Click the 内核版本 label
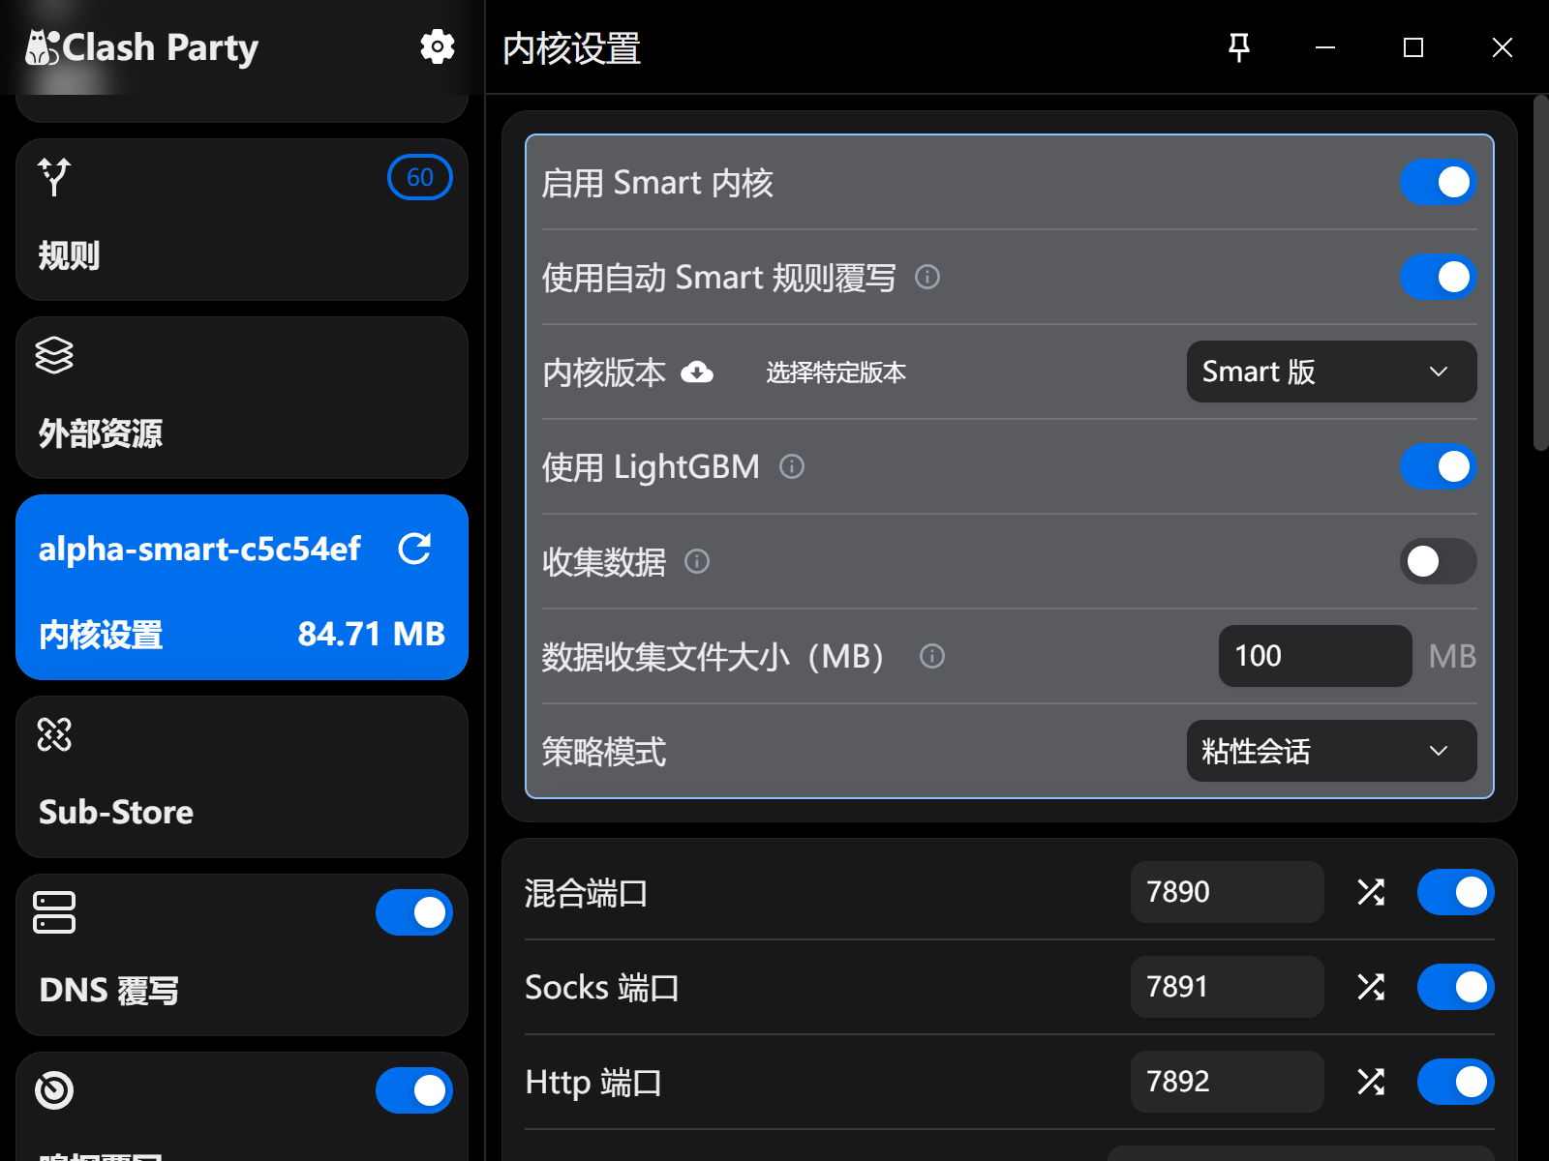The width and height of the screenshot is (1549, 1161). pyautogui.click(x=604, y=372)
